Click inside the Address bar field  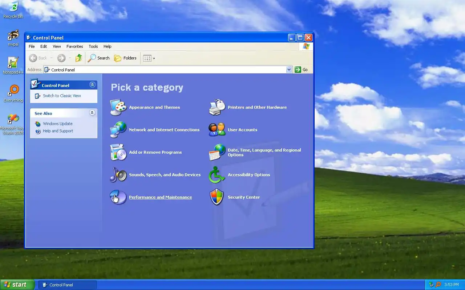[x=167, y=70]
